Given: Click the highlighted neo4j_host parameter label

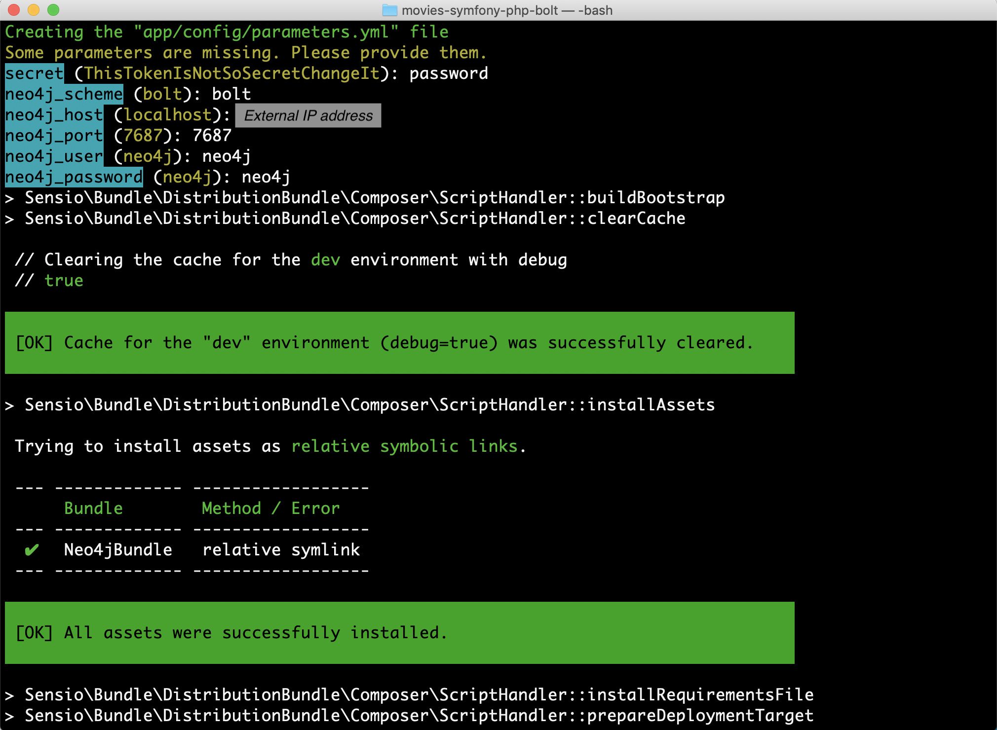Looking at the screenshot, I should coord(54,115).
